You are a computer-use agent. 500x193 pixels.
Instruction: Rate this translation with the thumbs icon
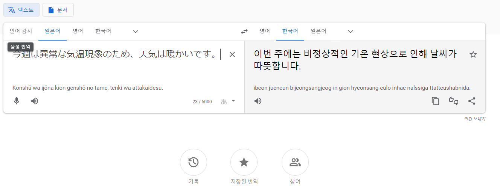[454, 101]
